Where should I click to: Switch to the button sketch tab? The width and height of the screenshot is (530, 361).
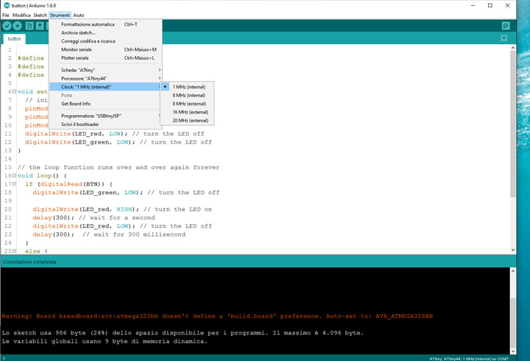click(x=14, y=39)
